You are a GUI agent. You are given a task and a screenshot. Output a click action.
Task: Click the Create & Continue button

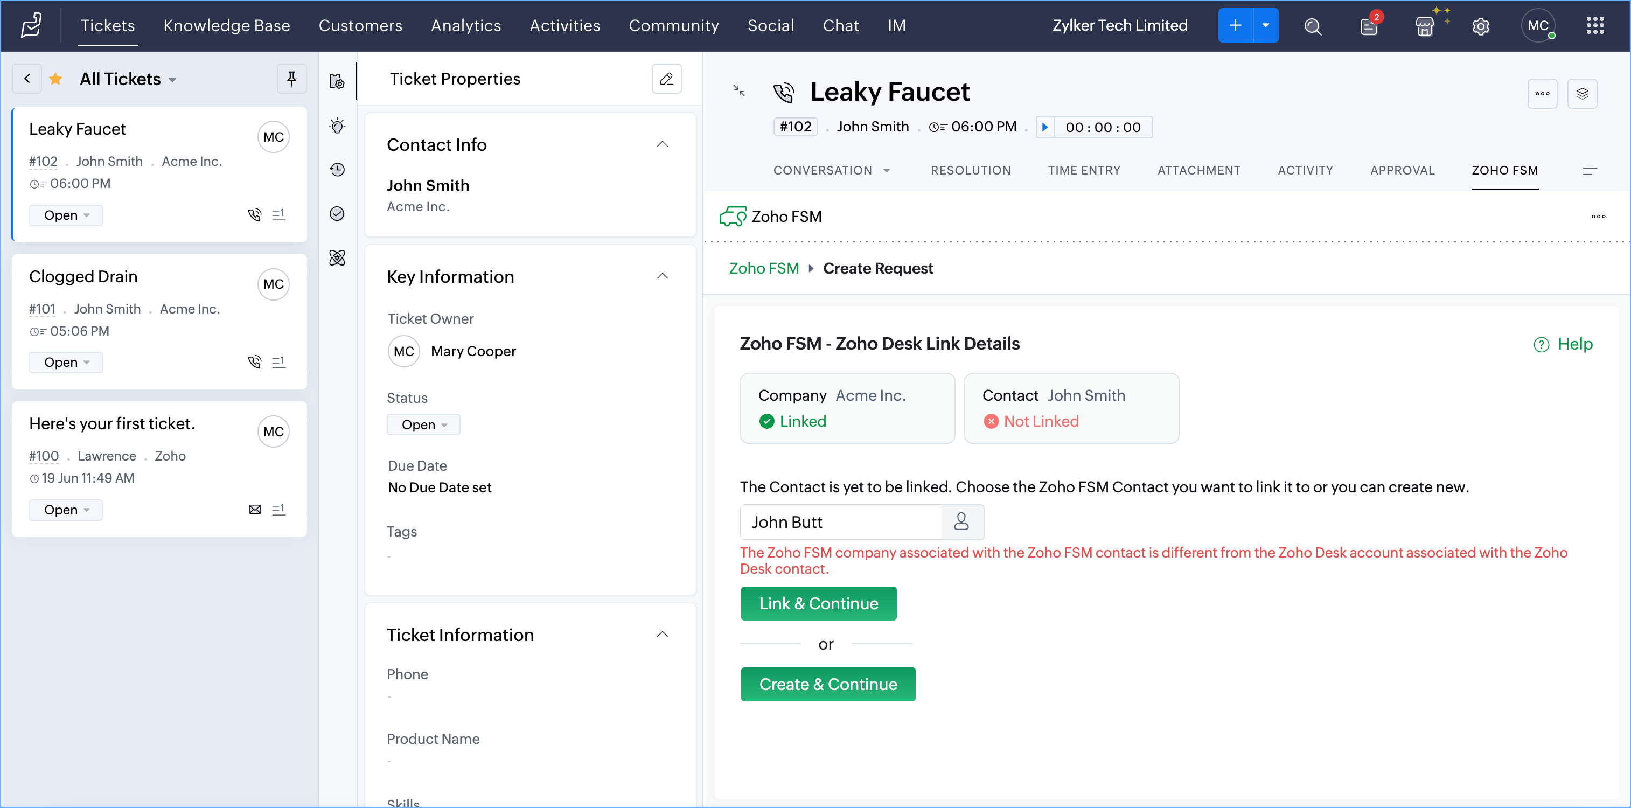(827, 684)
